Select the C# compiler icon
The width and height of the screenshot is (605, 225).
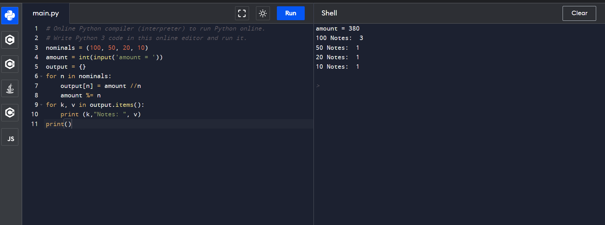point(10,112)
